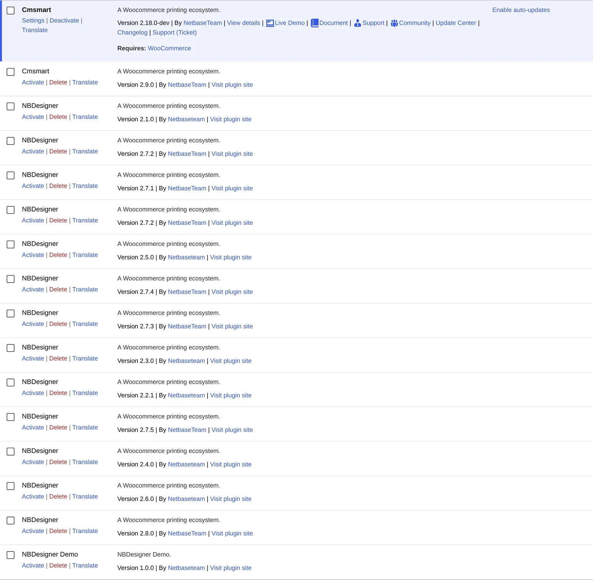Activate Cmsmart version 2.9.0
This screenshot has width=593, height=580.
tap(33, 83)
